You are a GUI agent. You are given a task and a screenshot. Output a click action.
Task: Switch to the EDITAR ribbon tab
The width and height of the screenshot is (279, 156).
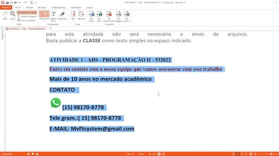pos(29,8)
